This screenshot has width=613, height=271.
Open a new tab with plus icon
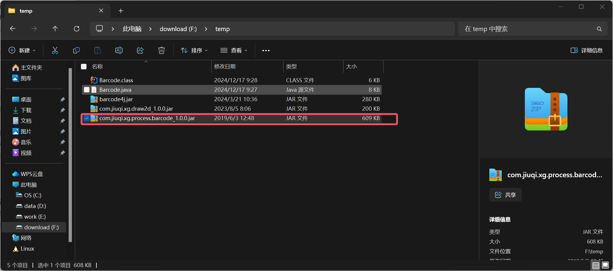pos(121,11)
